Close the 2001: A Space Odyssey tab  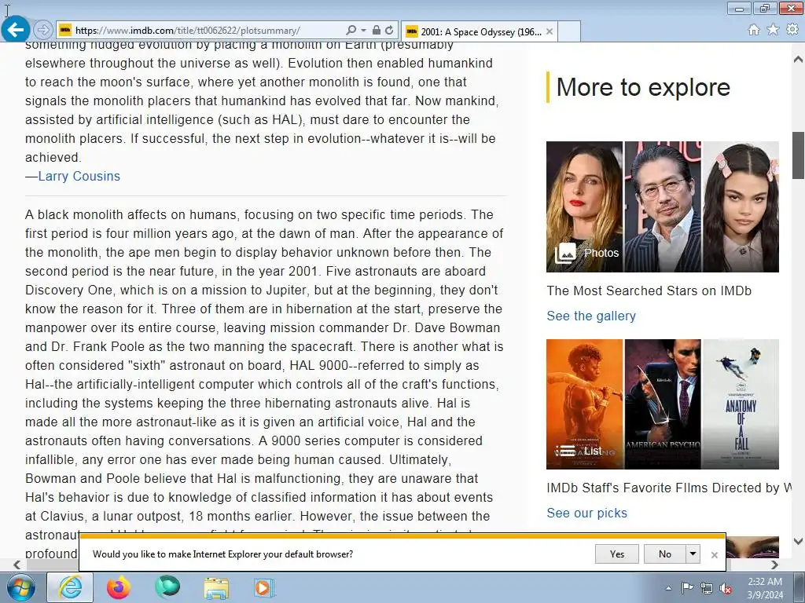[550, 31]
